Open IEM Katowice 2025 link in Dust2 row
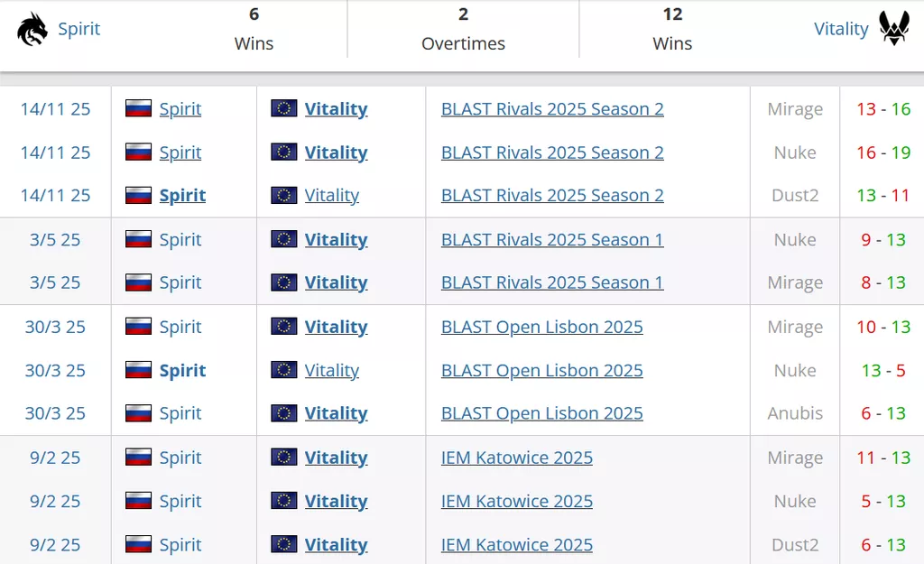The width and height of the screenshot is (924, 564). 516,544
